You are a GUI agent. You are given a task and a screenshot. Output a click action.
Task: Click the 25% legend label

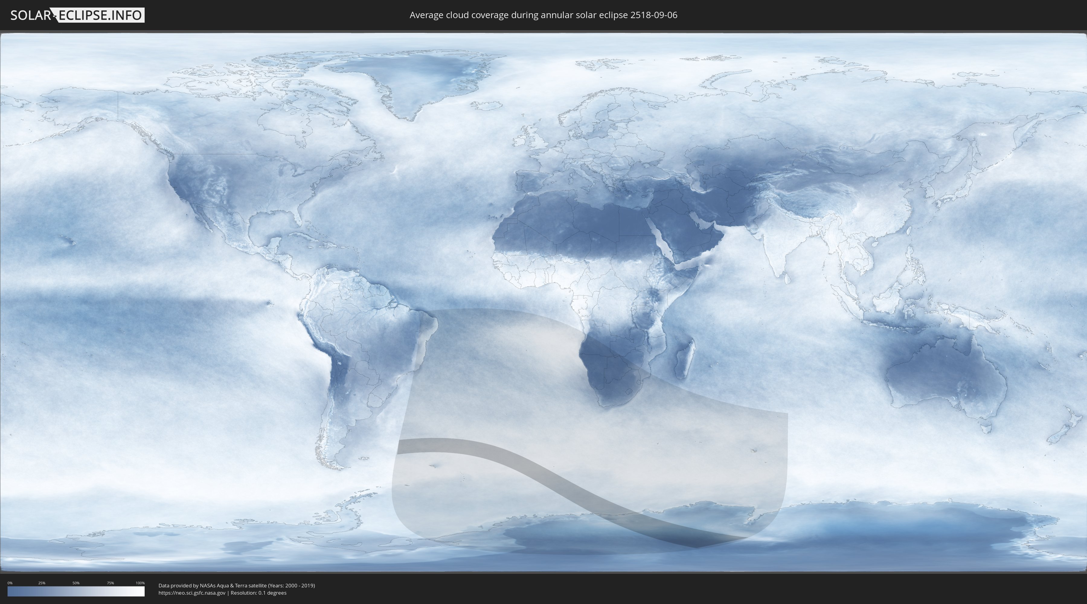tap(42, 583)
